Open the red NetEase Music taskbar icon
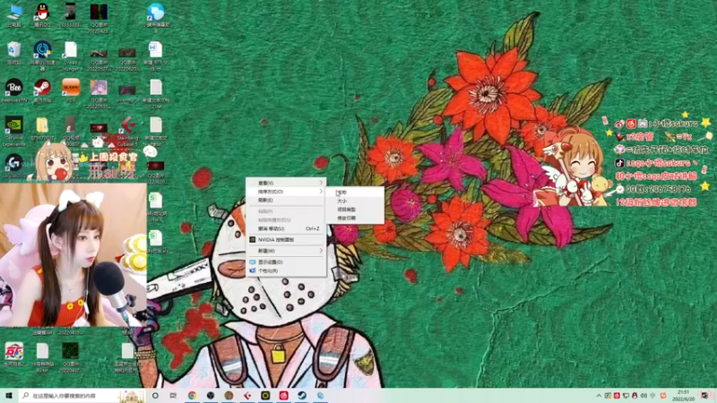 tap(283, 396)
